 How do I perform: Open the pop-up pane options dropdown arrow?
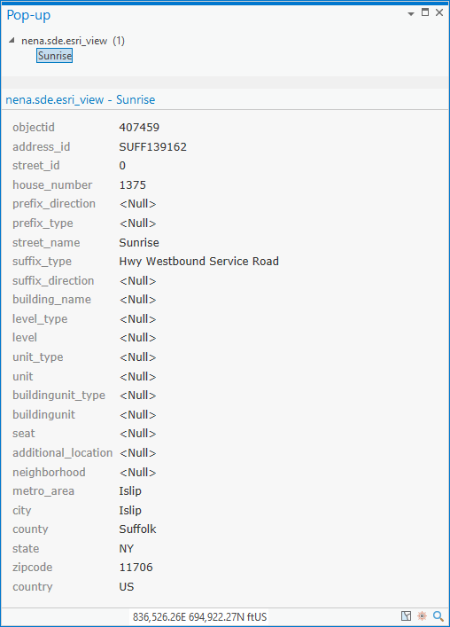[x=410, y=14]
